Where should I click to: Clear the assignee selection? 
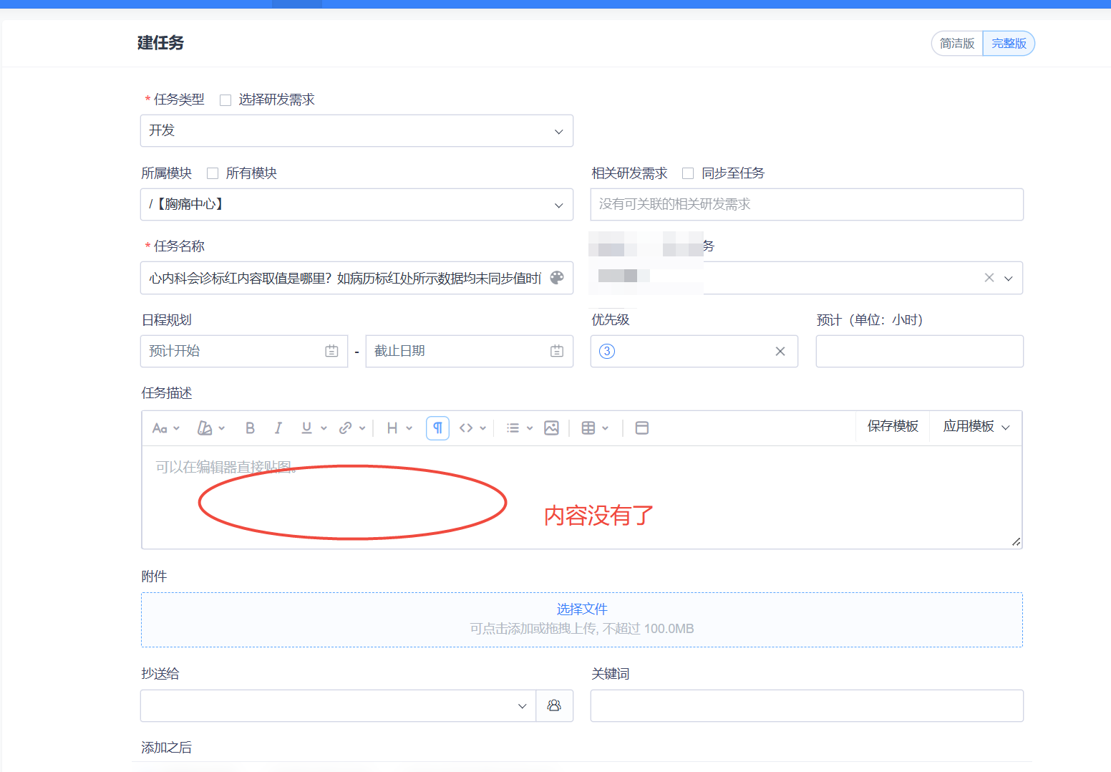click(989, 278)
